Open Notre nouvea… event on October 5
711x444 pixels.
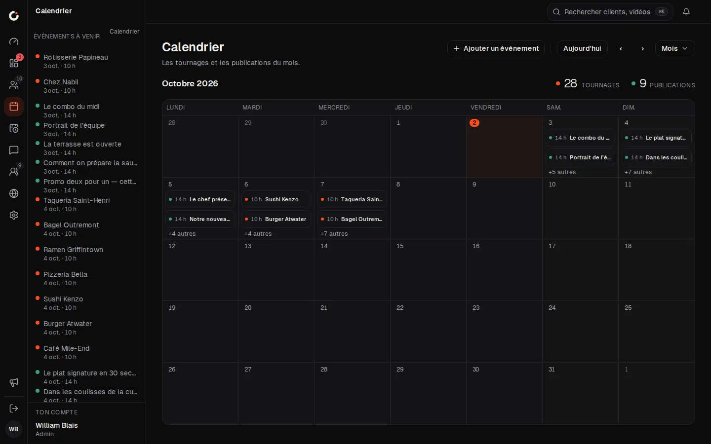200,219
